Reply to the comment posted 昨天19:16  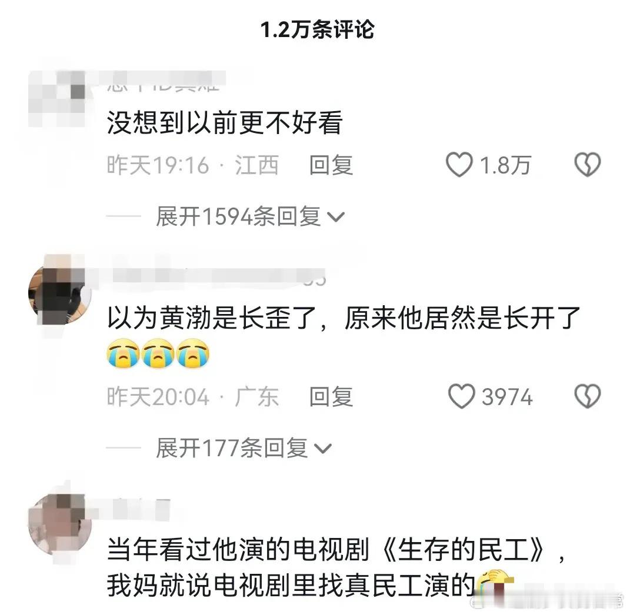[331, 165]
